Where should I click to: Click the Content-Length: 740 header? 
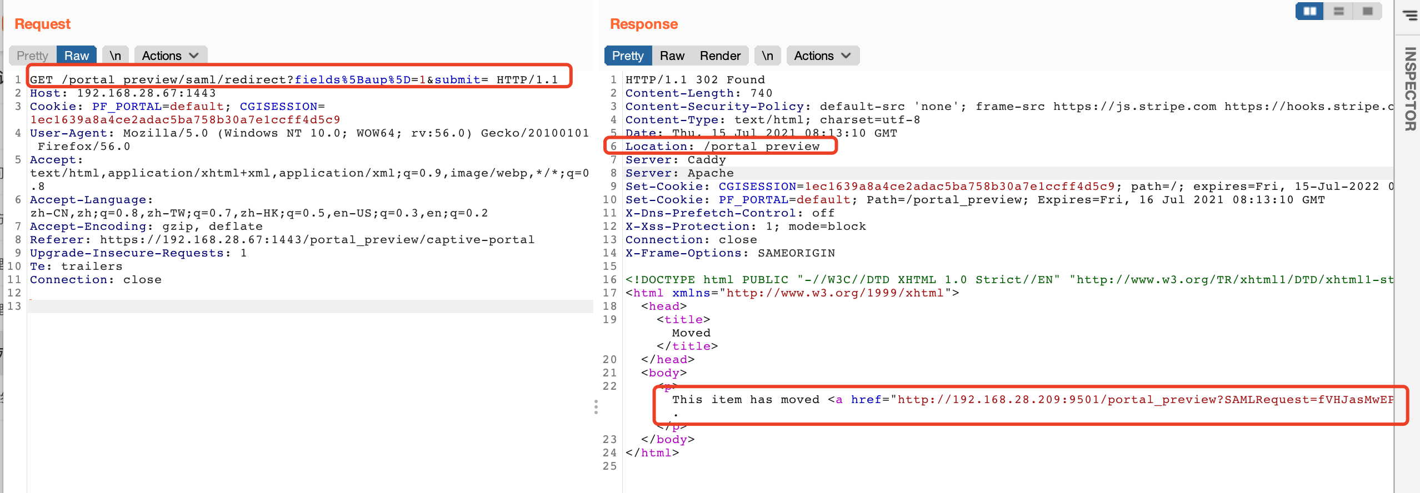(699, 93)
